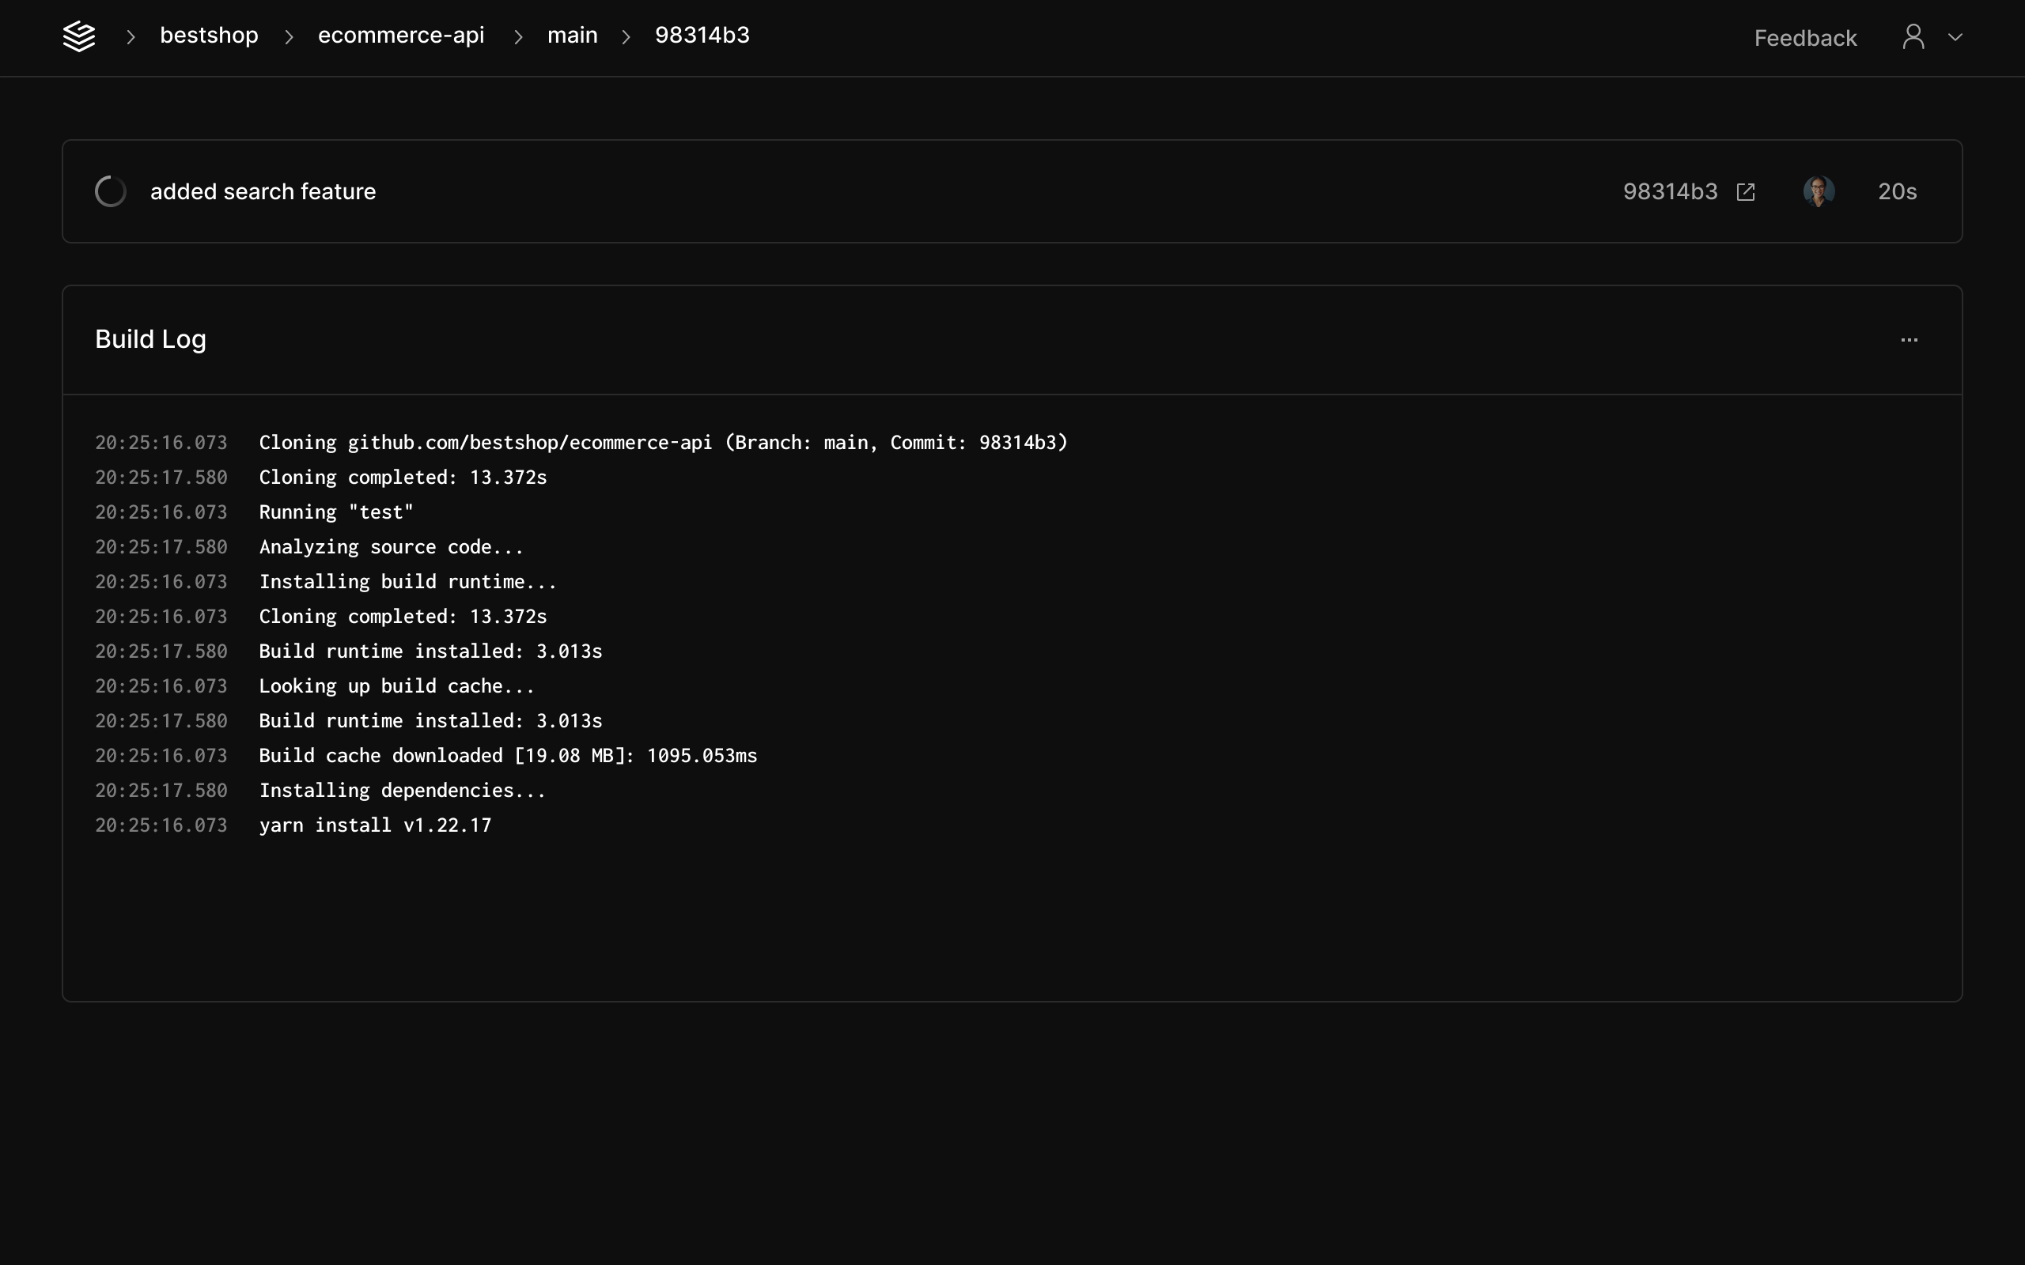Click the Build Log heading

point(150,339)
